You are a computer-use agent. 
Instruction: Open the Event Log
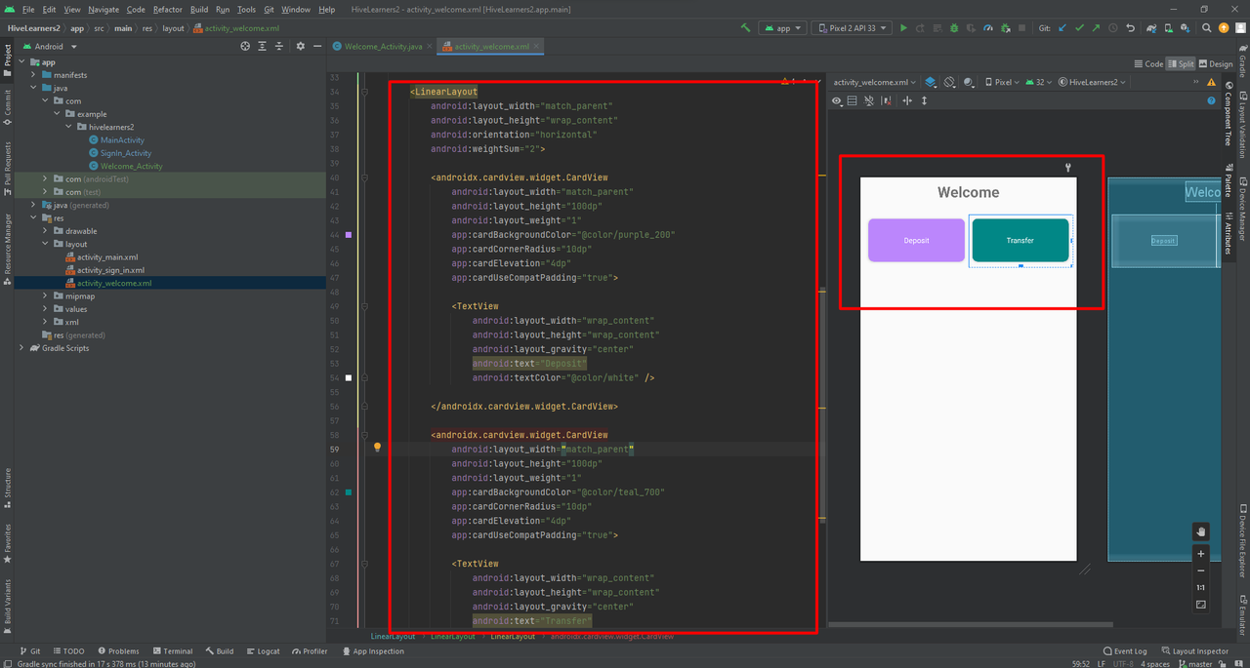[x=1125, y=651]
